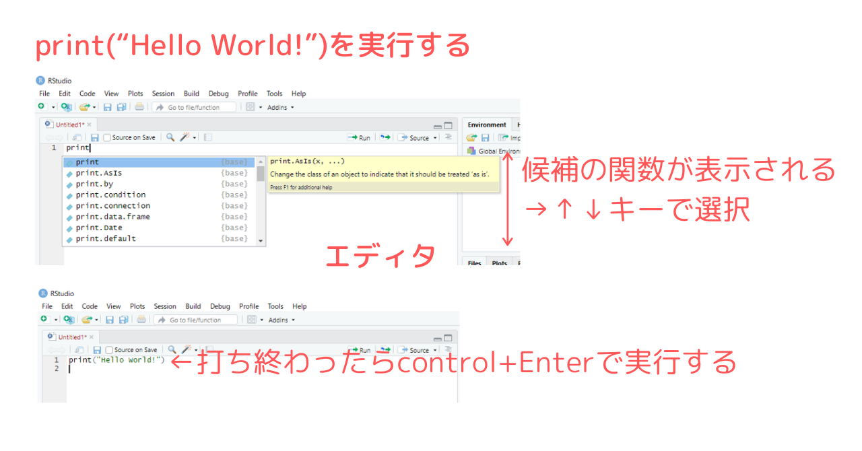Open the workspace pane layout dropdown
The image size is (862, 451).
(x=250, y=107)
